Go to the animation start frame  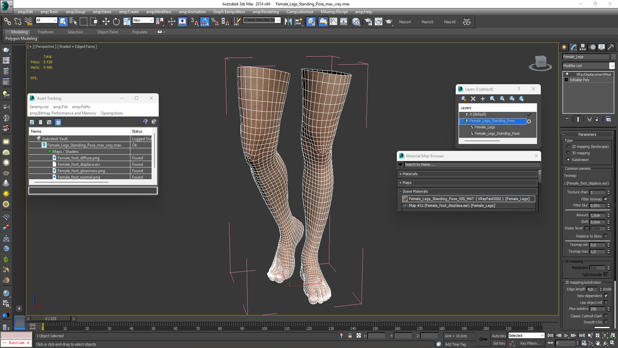pyautogui.click(x=550, y=336)
